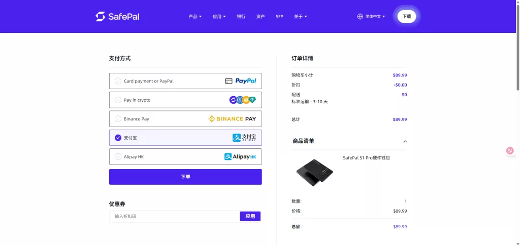Open the 关于 dropdown menu

coord(301,17)
